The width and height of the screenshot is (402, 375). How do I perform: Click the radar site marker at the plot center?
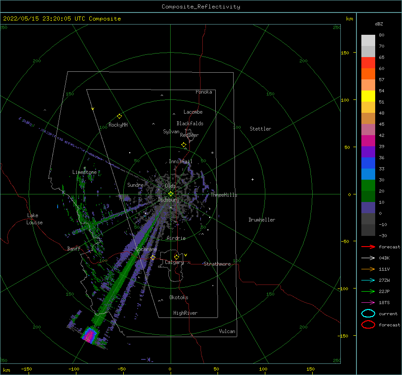coord(171,194)
